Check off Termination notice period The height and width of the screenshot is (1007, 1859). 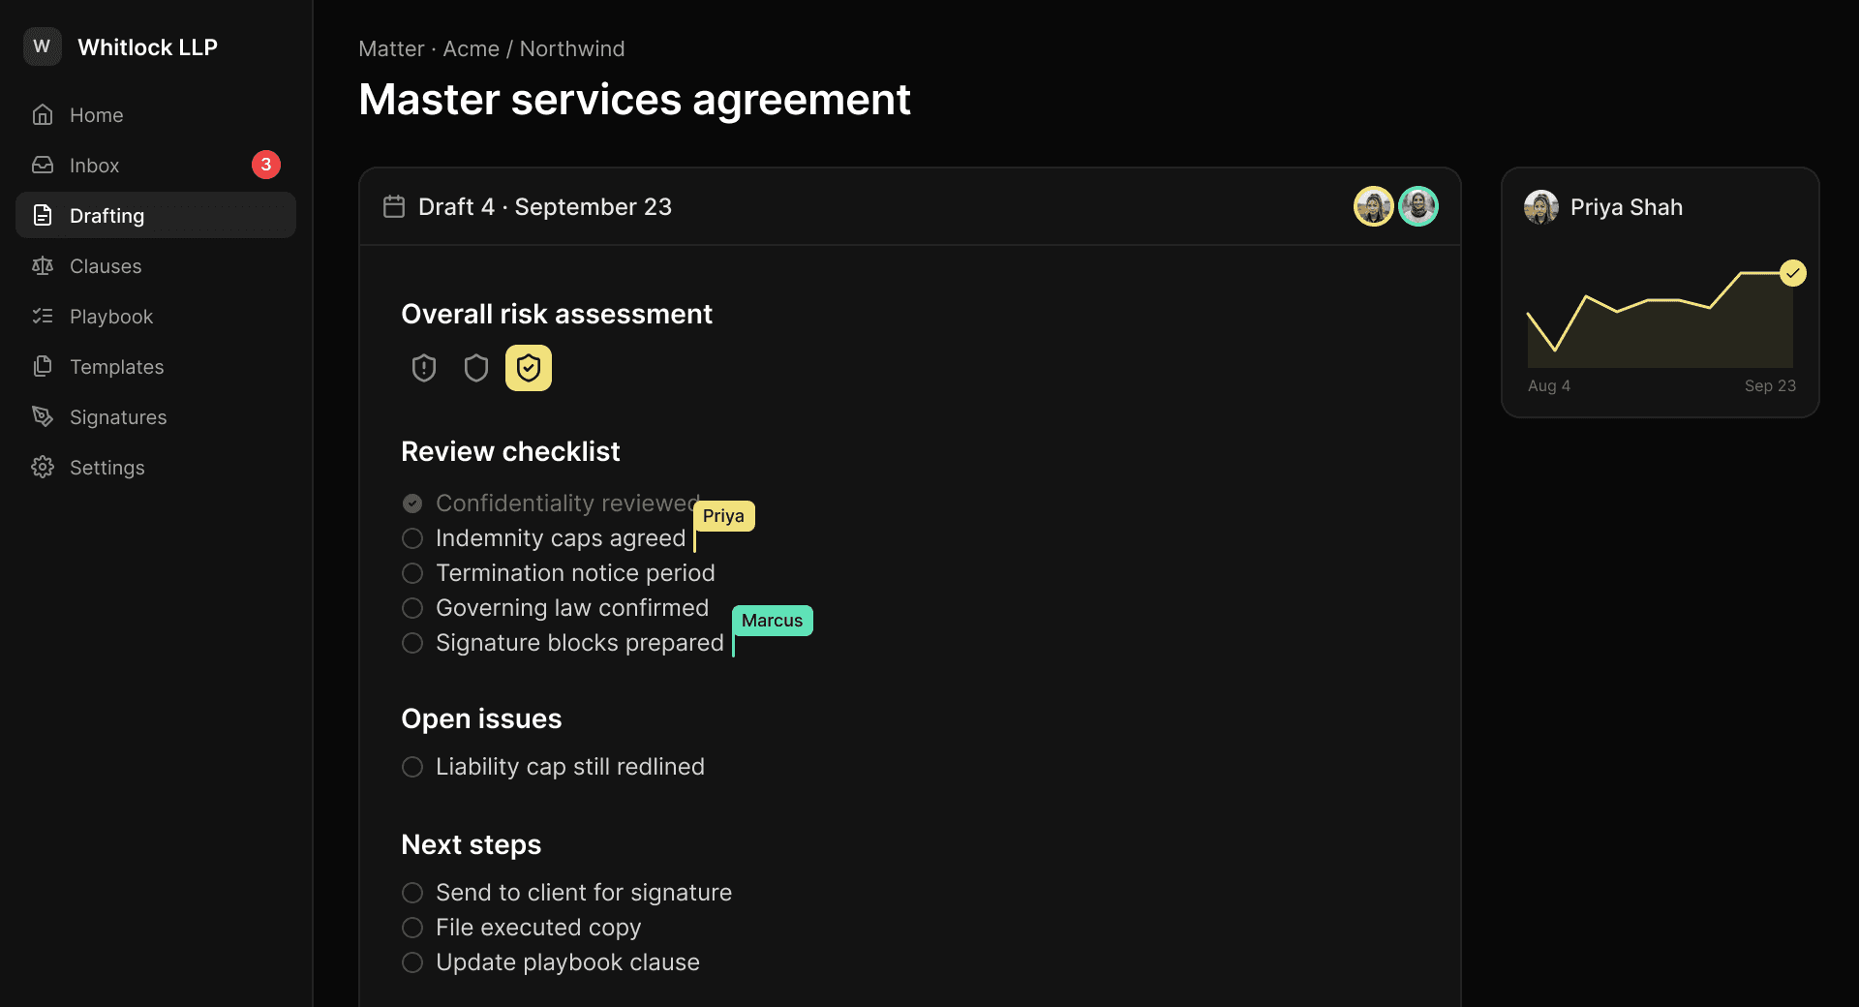pos(412,573)
